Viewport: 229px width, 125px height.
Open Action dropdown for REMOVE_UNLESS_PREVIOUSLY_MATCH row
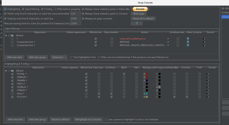click(x=168, y=45)
